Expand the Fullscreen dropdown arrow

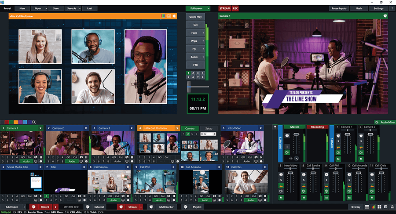click(209, 8)
